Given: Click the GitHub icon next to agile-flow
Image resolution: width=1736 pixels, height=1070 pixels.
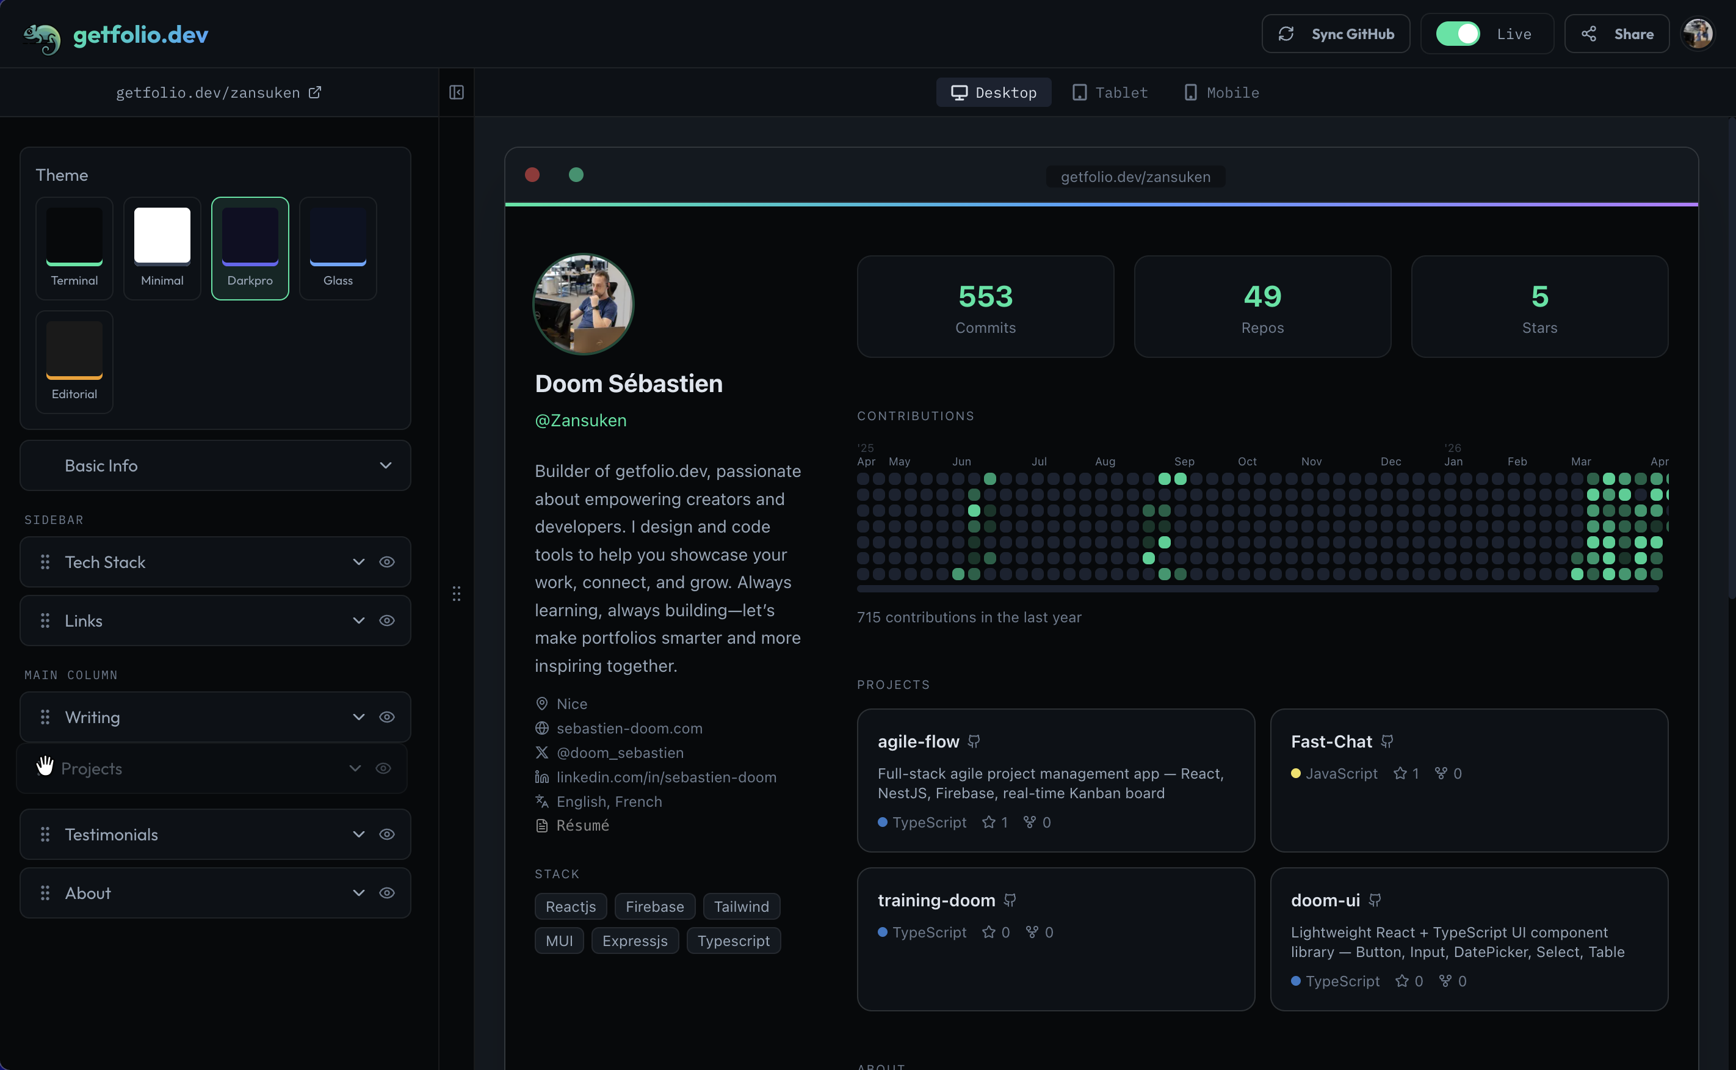Looking at the screenshot, I should pos(974,741).
